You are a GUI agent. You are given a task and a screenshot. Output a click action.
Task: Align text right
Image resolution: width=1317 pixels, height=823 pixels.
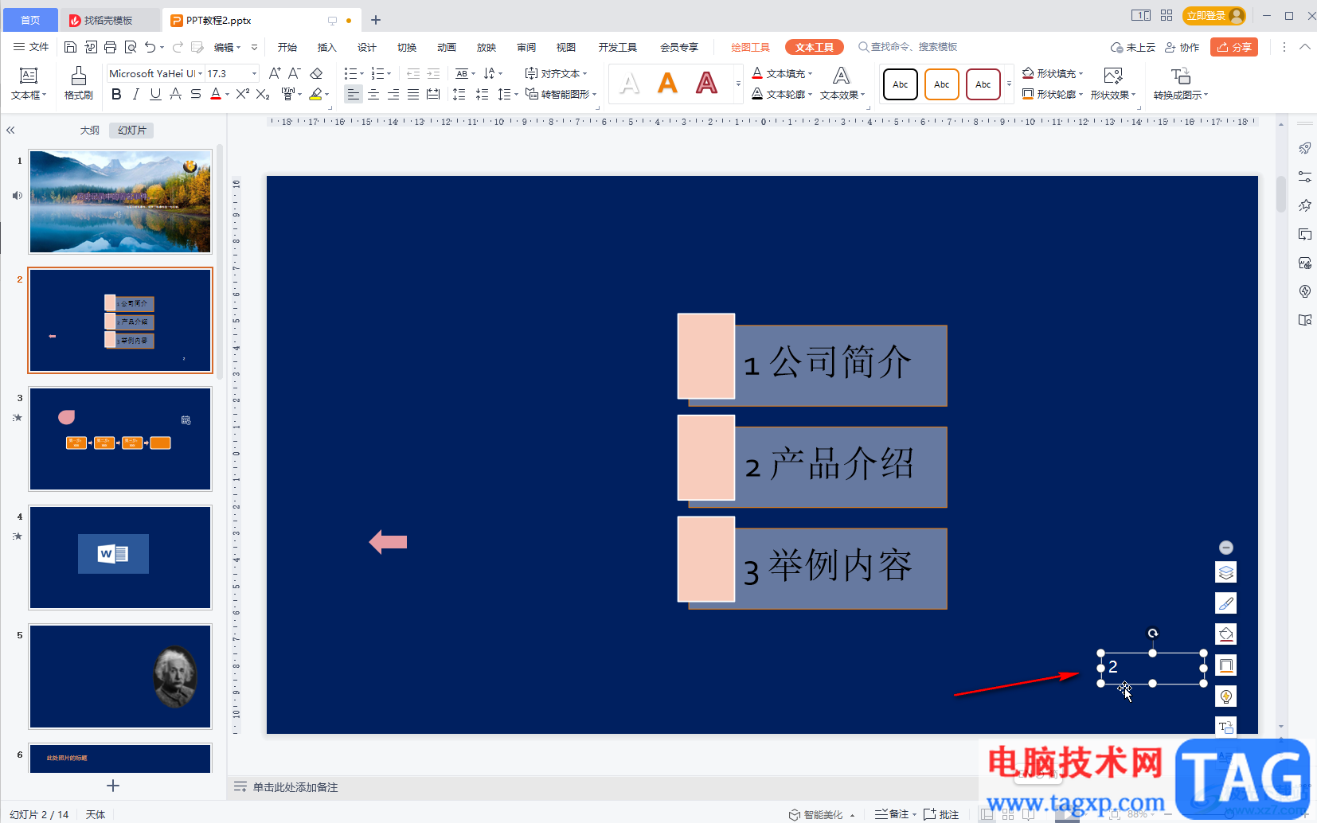pos(393,94)
